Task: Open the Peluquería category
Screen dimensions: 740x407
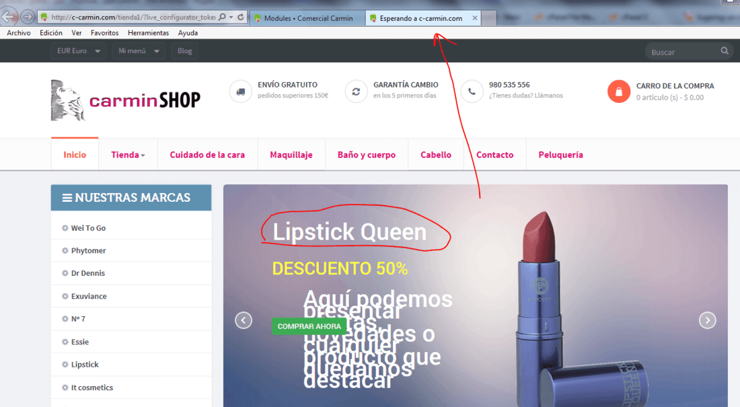Action: (x=560, y=155)
